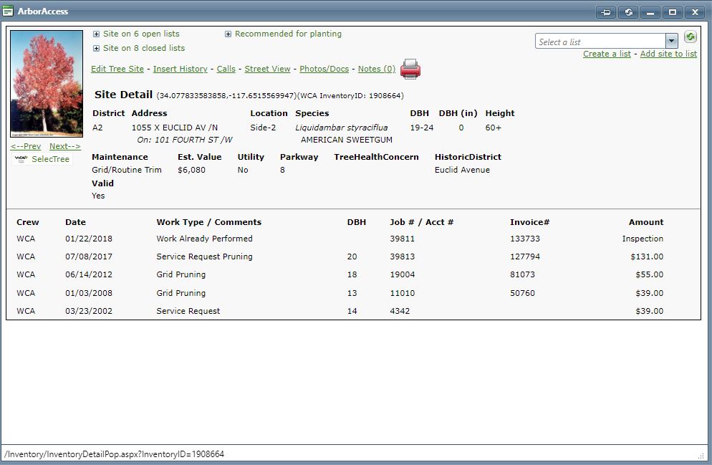This screenshot has width=712, height=465.
Task: Click the height value '60+'
Action: 493,128
